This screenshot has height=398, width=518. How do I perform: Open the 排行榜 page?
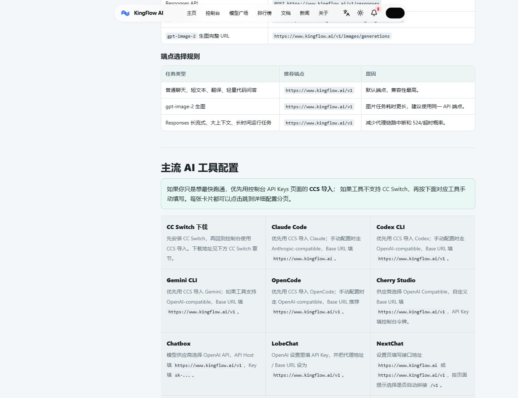[x=264, y=13]
